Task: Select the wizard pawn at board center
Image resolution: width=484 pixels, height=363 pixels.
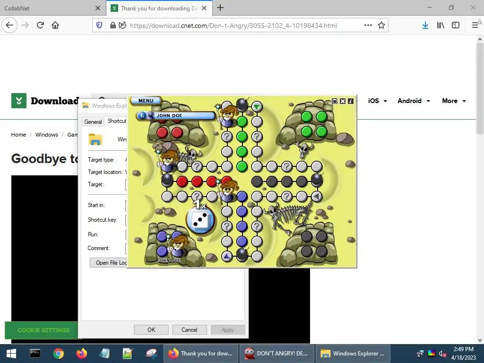Action: click(x=227, y=191)
